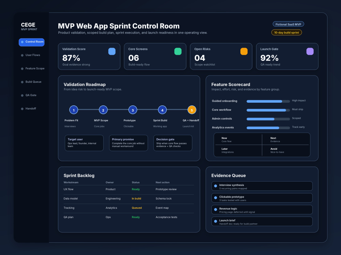
Task: Click the Prototype review next action
Action: [166, 189]
